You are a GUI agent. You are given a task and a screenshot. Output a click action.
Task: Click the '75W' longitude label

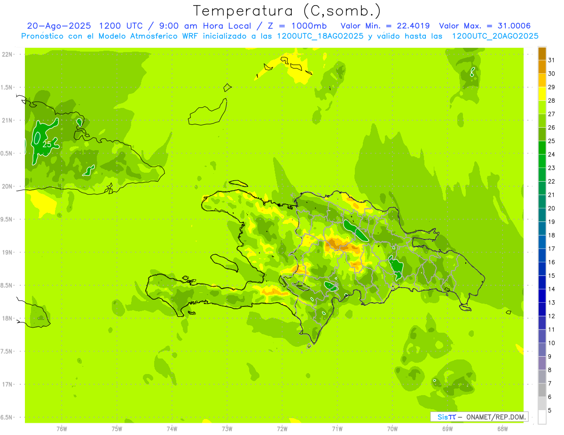(x=117, y=429)
